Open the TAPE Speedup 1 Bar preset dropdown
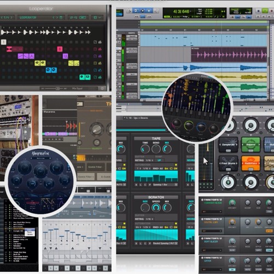 coord(165,185)
